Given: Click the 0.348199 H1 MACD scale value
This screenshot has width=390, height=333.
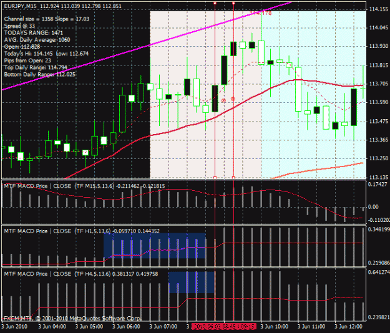Looking at the screenshot, I should 379,229.
